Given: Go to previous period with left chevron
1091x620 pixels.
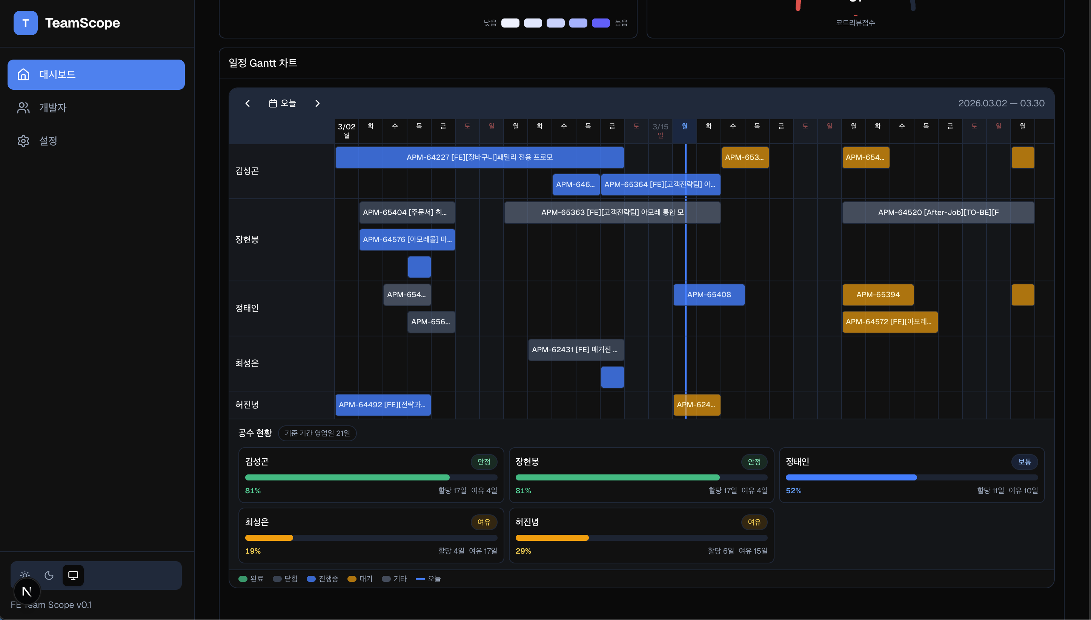Looking at the screenshot, I should [247, 103].
